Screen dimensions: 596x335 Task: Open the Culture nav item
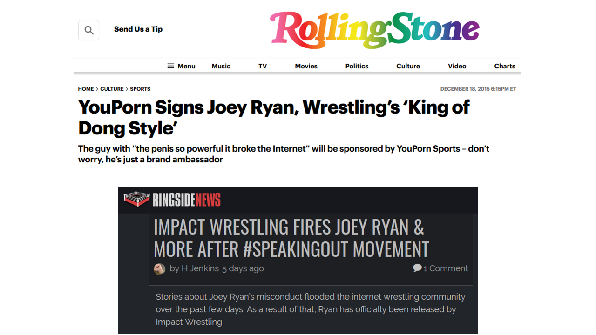coord(408,66)
